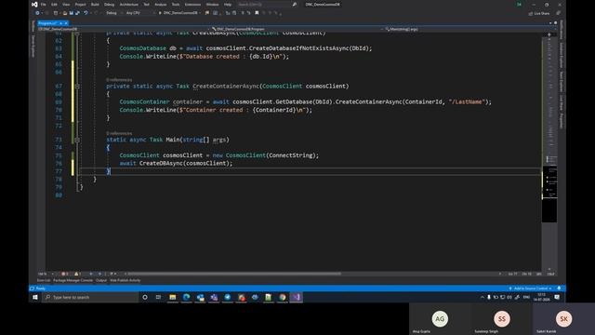Click the Save toolbar icon
Screen dimensions: 595x335
[71, 13]
